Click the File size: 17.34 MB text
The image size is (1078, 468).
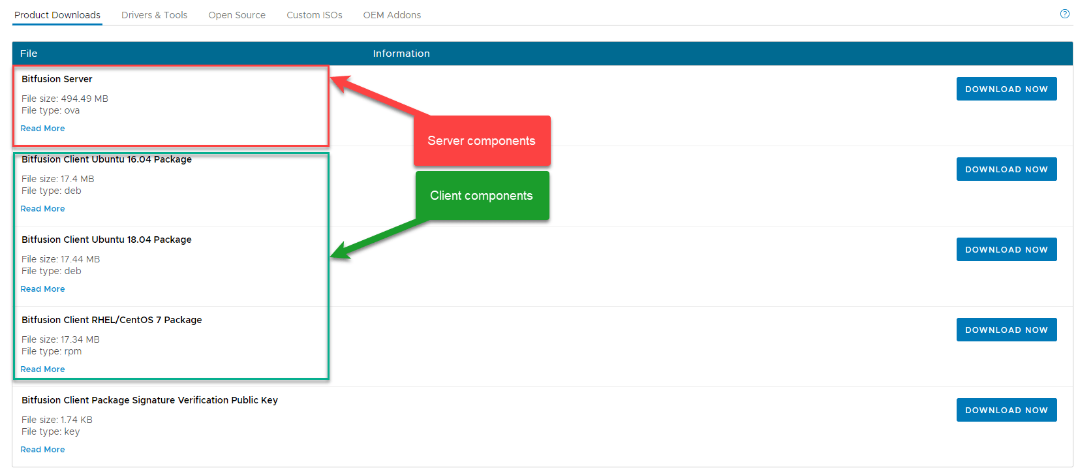pyautogui.click(x=61, y=339)
